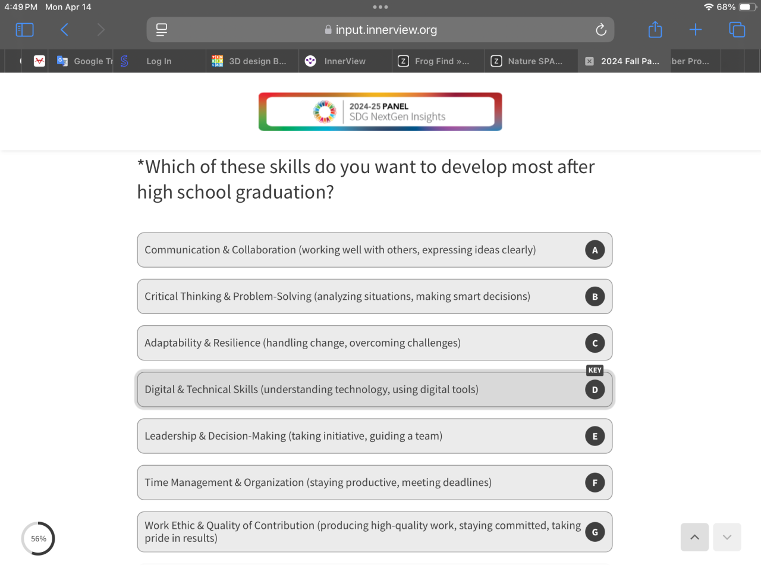Viewport: 761px width, 571px height.
Task: Open the three-dots multitasking menu
Action: 380,7
